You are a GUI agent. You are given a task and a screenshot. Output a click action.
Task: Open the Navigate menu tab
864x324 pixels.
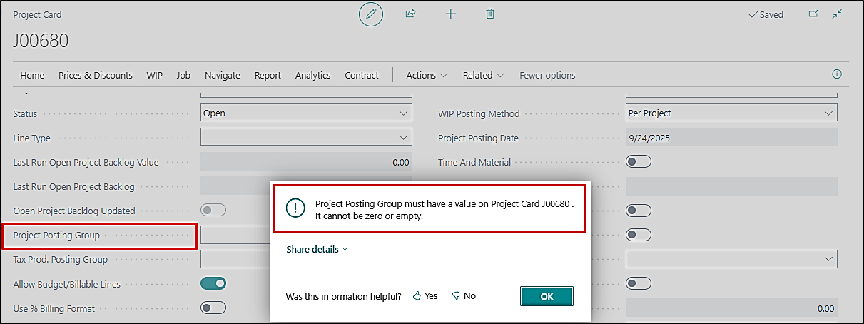tap(222, 75)
